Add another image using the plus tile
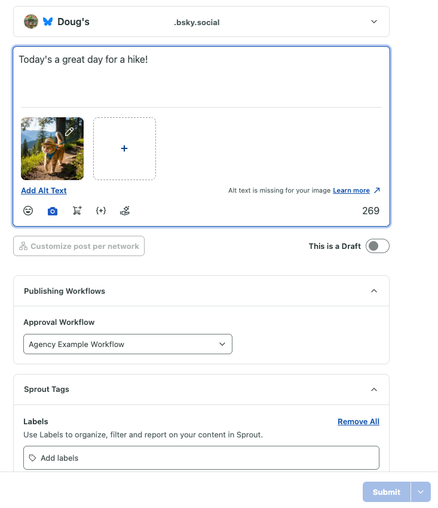This screenshot has height=508, width=438. point(124,148)
